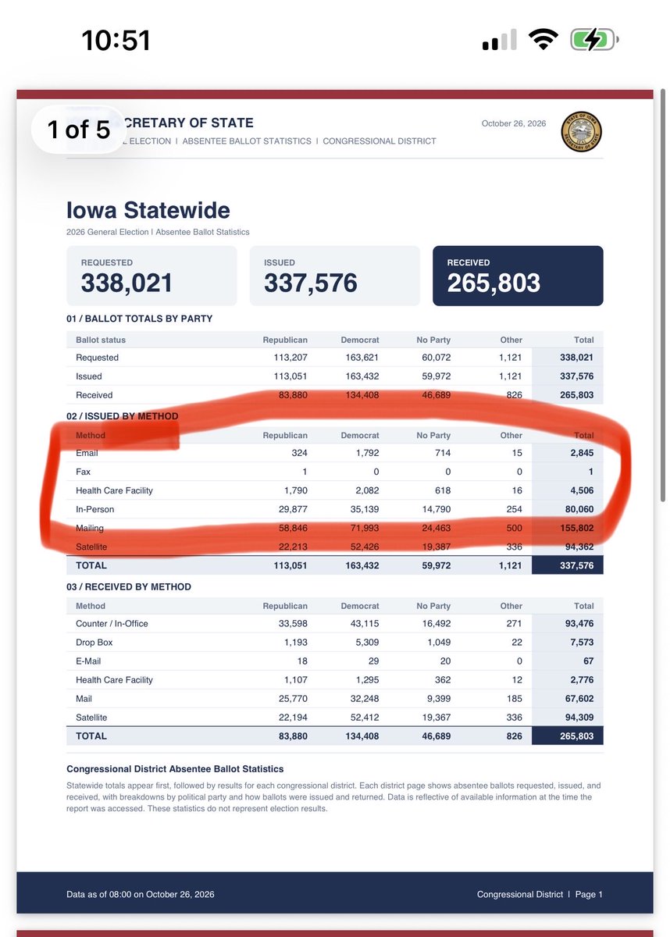
Task: Click the Democrat column header in party totals
Action: tap(360, 340)
